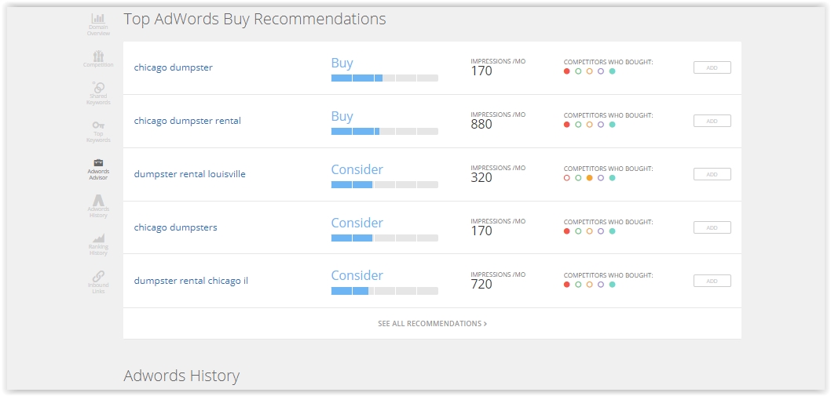Toggle red competitor dot for chicago dumpster
This screenshot has width=831, height=396.
(566, 71)
